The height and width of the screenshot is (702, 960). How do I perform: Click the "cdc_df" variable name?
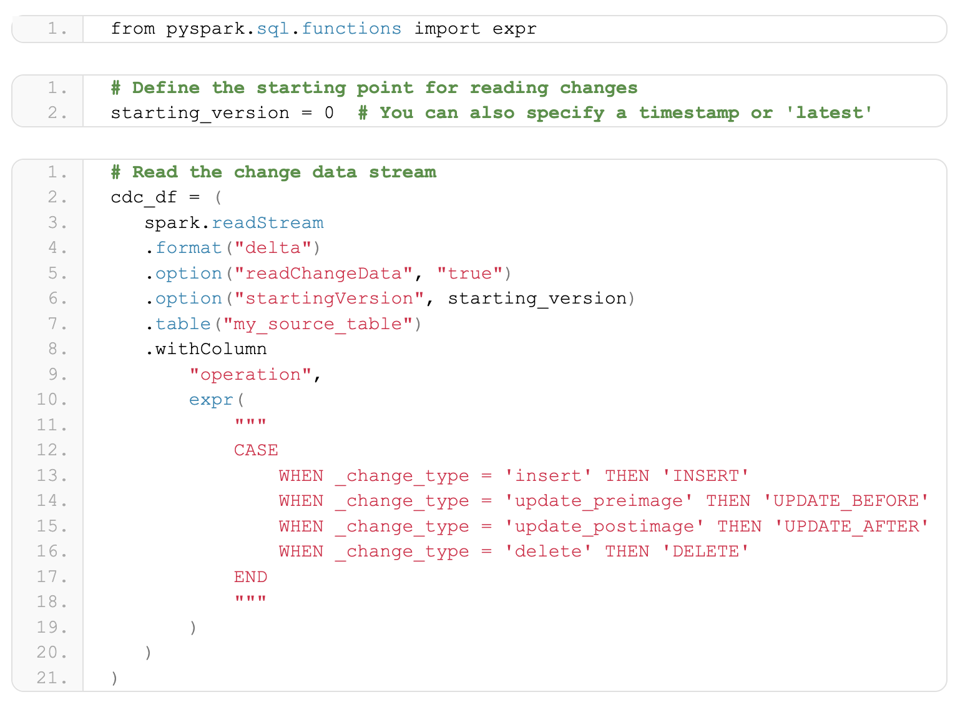[144, 197]
